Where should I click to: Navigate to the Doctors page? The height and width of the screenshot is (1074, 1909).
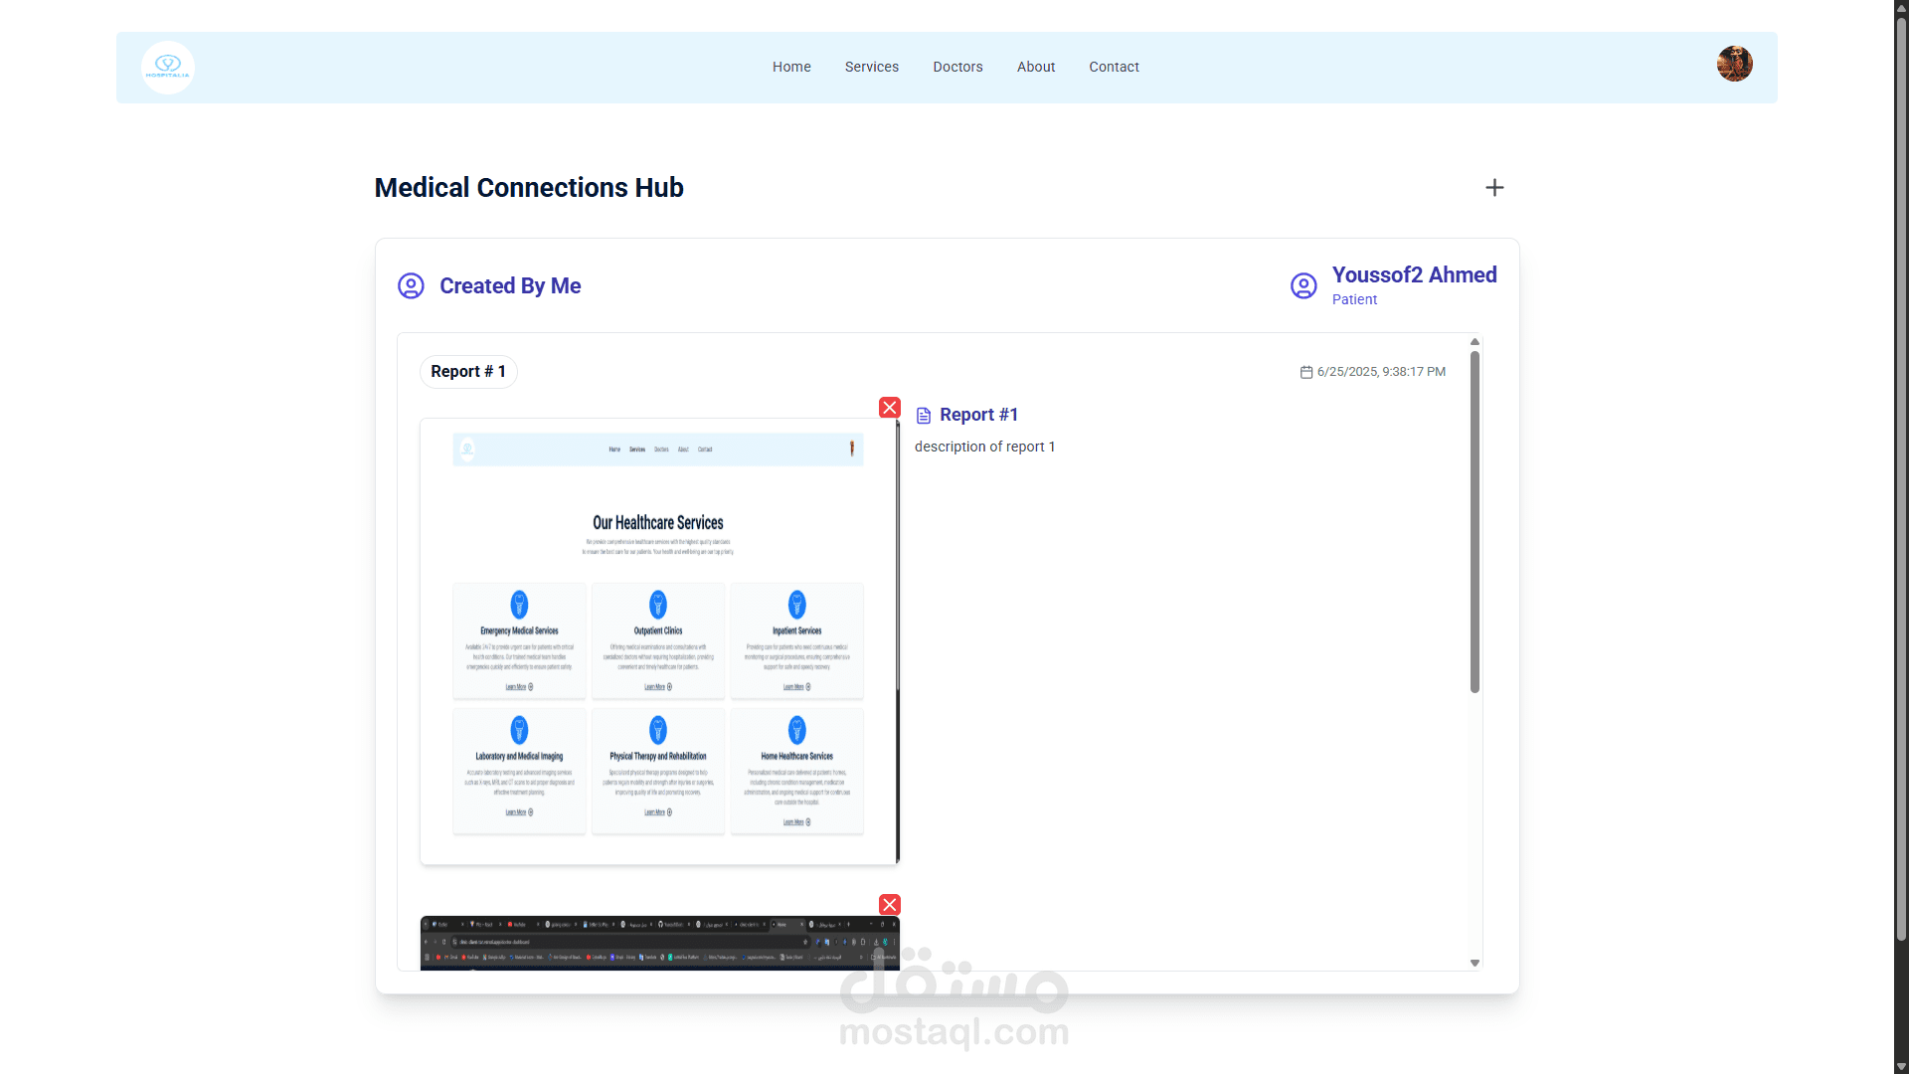coord(957,67)
